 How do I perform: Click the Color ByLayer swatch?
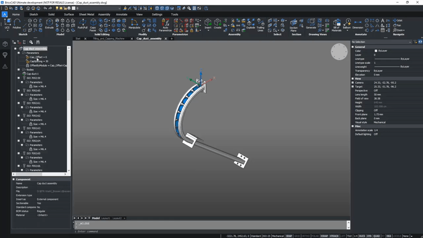pyautogui.click(x=376, y=51)
